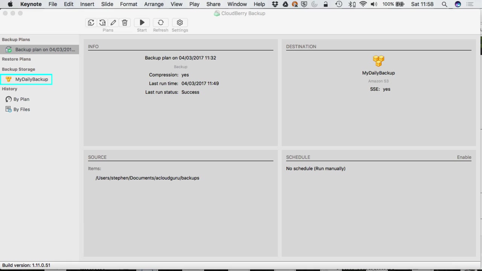The height and width of the screenshot is (271, 482).
Task: Show history By Files
Action: point(18,109)
